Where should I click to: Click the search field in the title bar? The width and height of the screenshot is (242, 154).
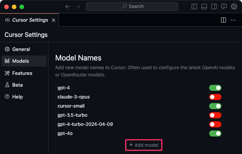pyautogui.click(x=132, y=6)
